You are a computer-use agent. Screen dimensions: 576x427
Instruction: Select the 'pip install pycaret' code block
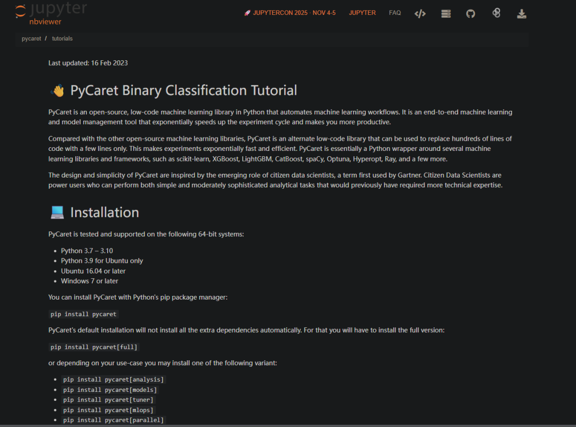[x=83, y=314]
